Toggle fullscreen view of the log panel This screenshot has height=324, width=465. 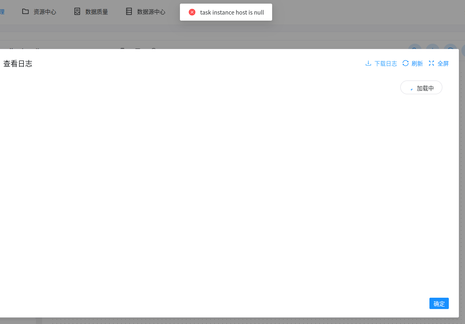[x=443, y=63]
